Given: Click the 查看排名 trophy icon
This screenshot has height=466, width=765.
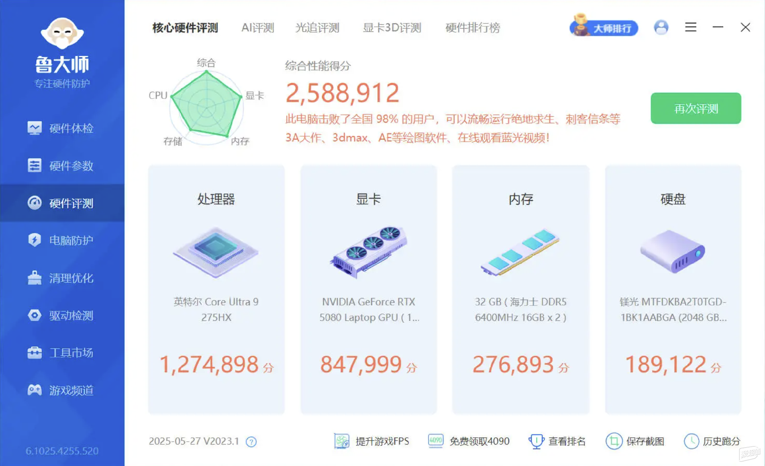Looking at the screenshot, I should coord(536,441).
